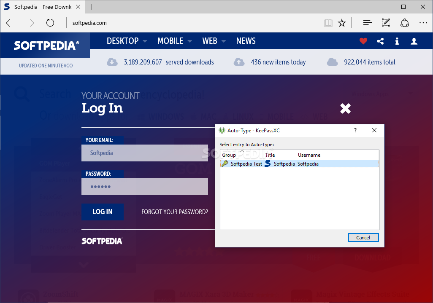Click the browser forward arrow
The image size is (433, 303).
(x=30, y=23)
